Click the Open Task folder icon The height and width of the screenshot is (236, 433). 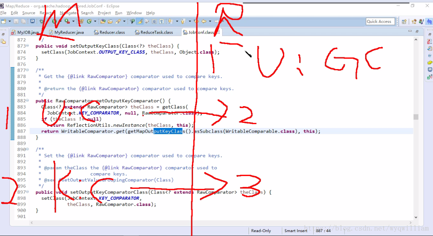pyautogui.click(x=110, y=21)
